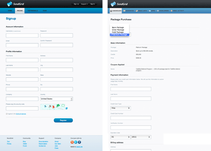Screen dimensions: 211x151
Task: Select the Pricing tab
Action: (x=20, y=11)
